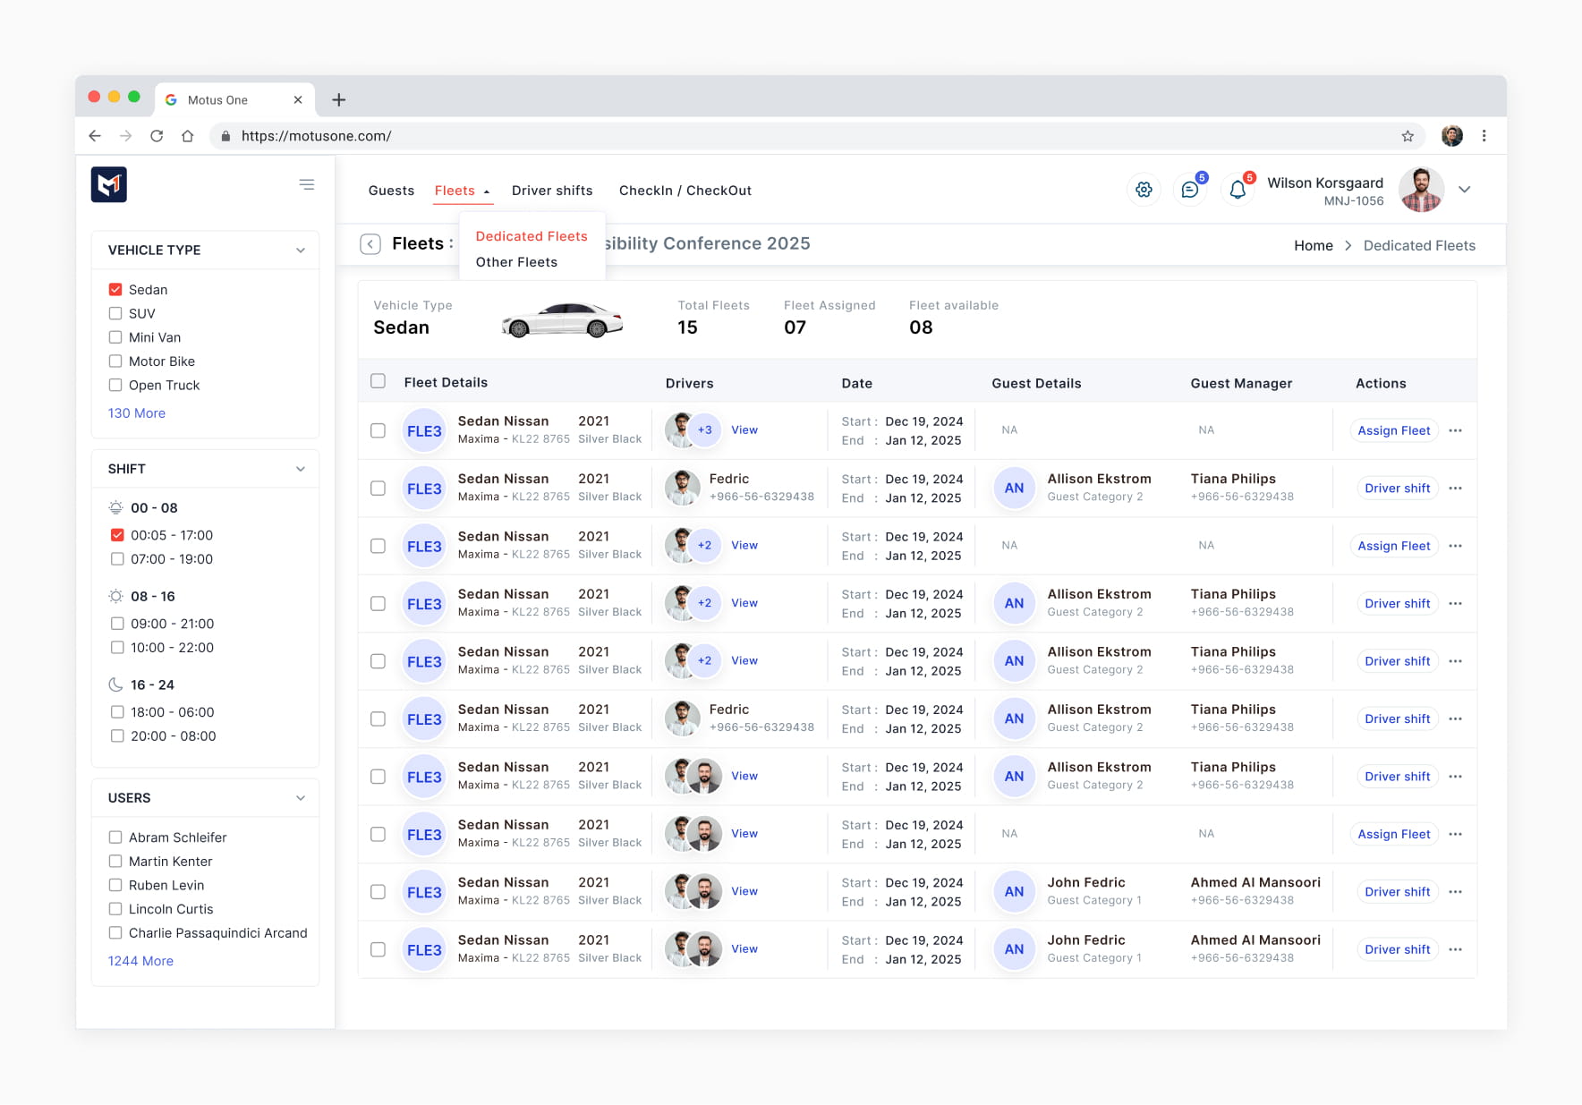The width and height of the screenshot is (1582, 1105).
Task: Click the Sedan car thumbnail image
Action: [x=563, y=319]
